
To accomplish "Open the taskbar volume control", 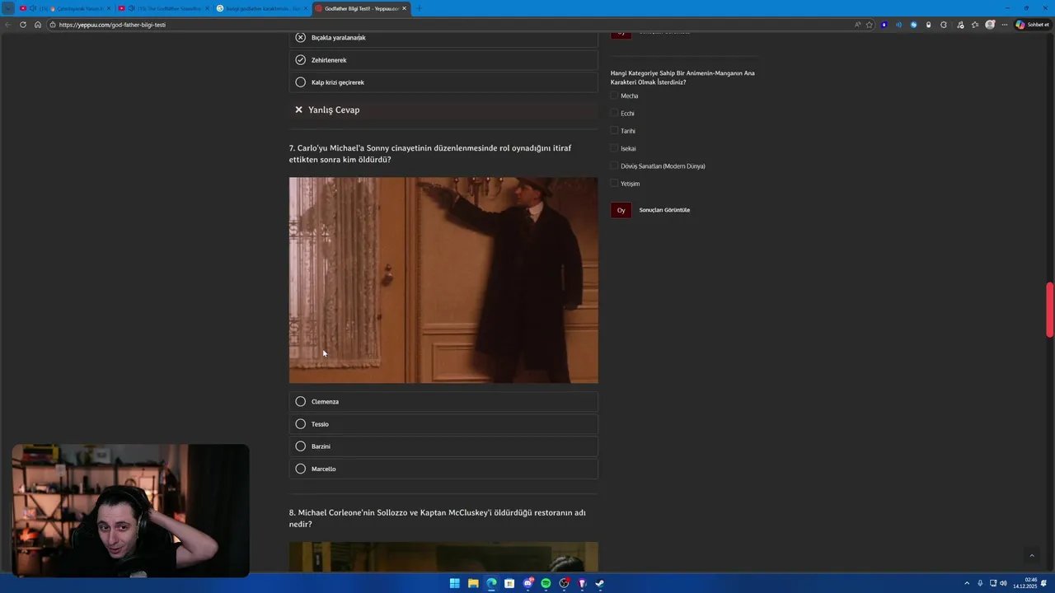I will (1003, 583).
